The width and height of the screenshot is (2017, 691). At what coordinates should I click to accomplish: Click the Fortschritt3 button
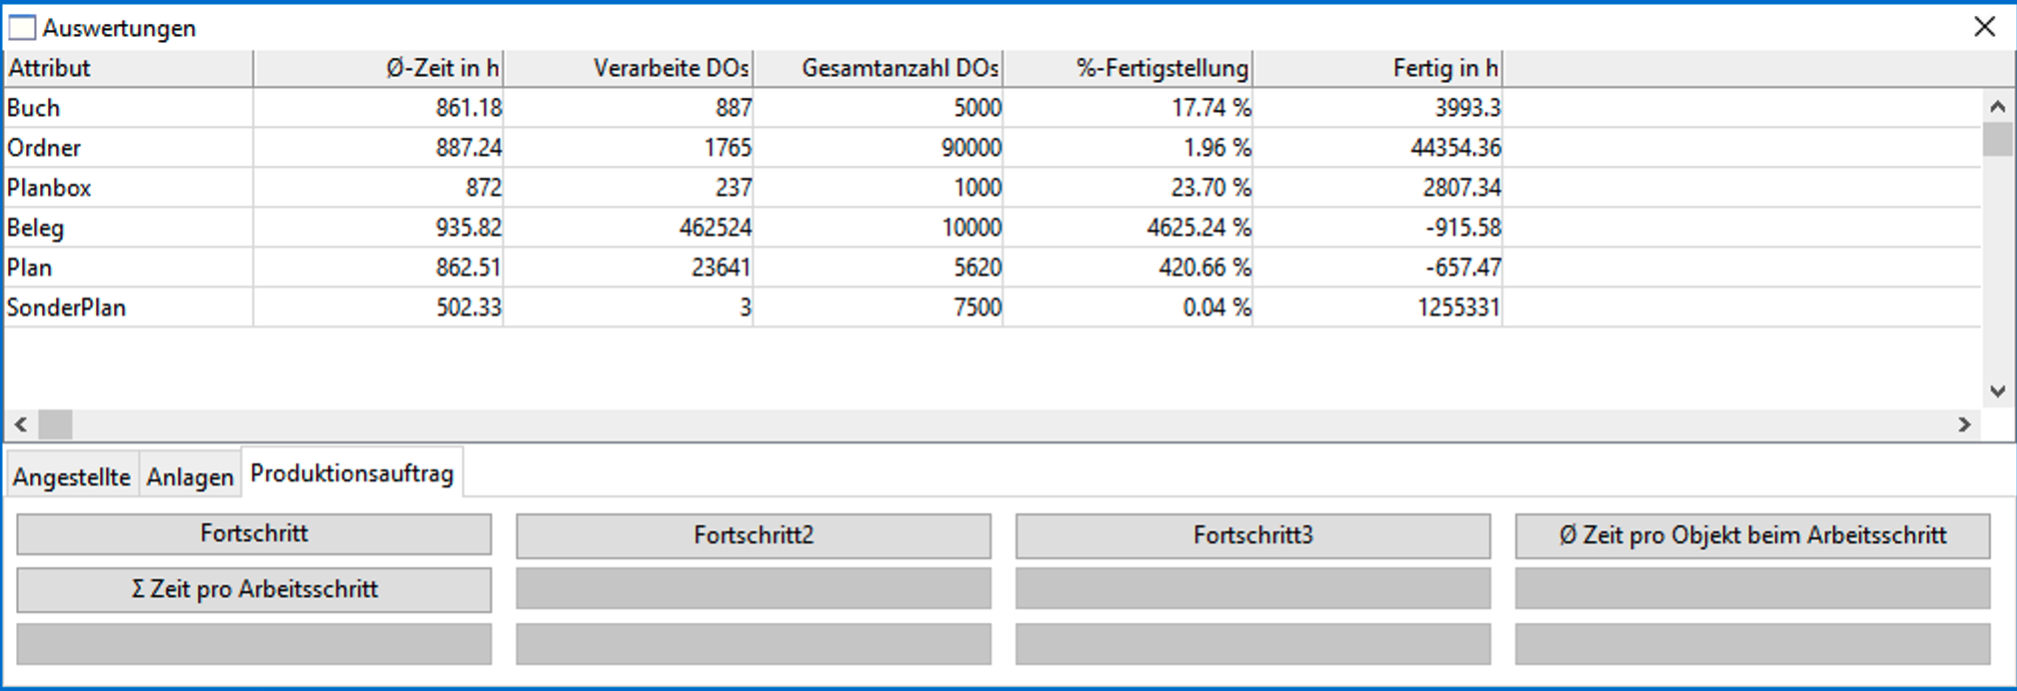point(1252,535)
